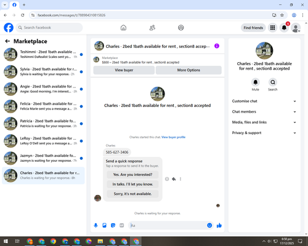Click the react emoji icon beside the message
This screenshot has height=246, width=308.
tap(167, 179)
